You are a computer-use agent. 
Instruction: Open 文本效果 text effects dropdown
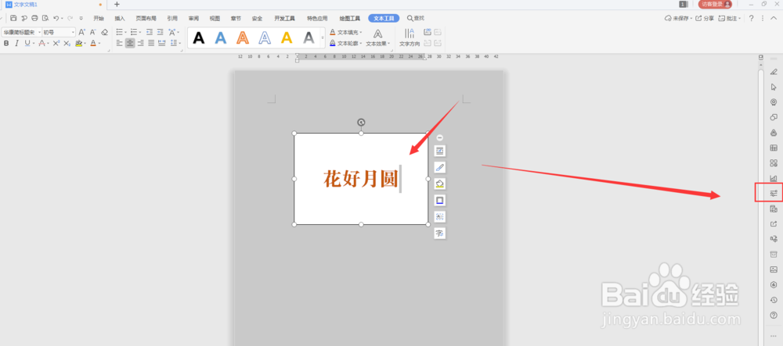378,37
